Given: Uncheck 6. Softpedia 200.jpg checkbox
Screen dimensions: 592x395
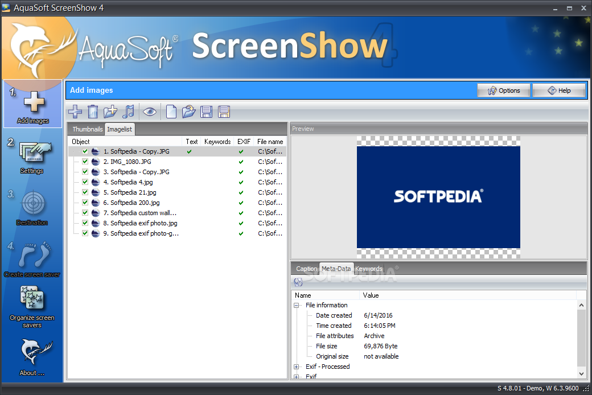Looking at the screenshot, I should pos(85,203).
